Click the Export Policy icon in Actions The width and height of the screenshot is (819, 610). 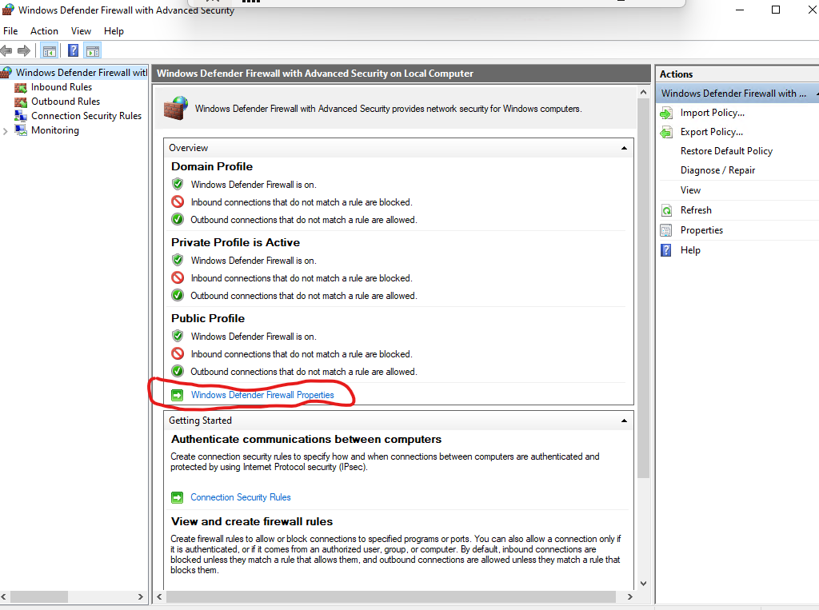click(x=666, y=132)
